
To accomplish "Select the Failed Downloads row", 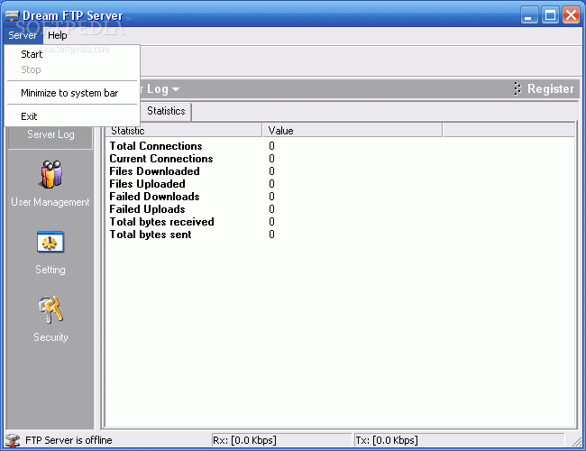I will [x=340, y=197].
